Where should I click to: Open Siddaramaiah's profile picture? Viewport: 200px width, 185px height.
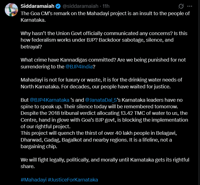pos(11,10)
